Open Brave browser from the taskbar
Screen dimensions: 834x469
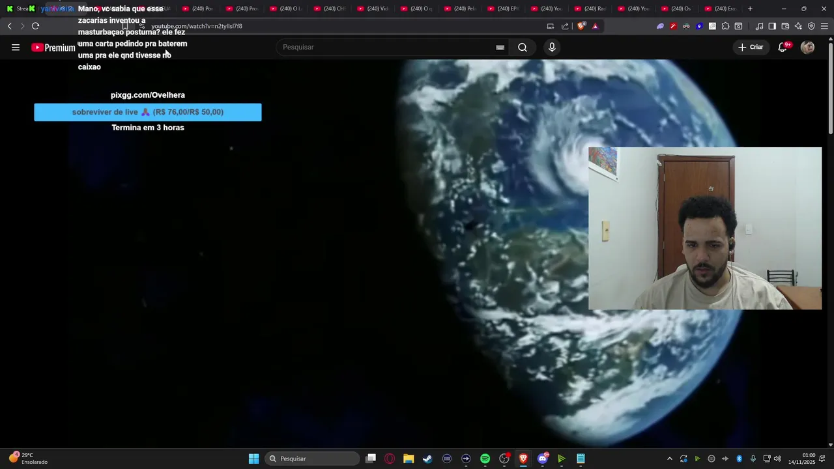[x=523, y=459]
